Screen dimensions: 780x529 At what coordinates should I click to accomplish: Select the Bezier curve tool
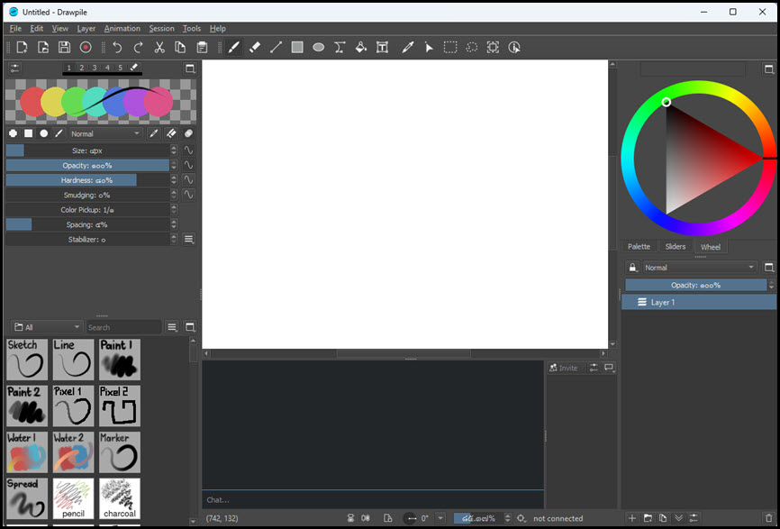point(340,47)
